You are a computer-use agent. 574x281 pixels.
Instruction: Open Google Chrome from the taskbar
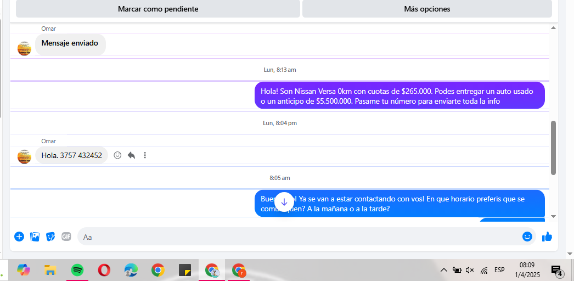[x=158, y=271]
